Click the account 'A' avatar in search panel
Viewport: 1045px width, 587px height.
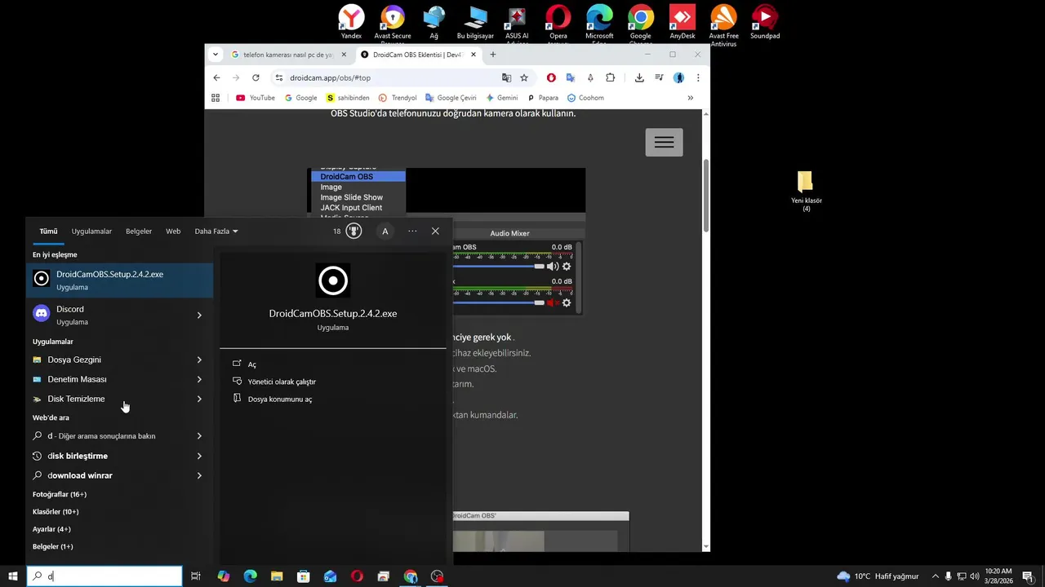[x=385, y=232]
